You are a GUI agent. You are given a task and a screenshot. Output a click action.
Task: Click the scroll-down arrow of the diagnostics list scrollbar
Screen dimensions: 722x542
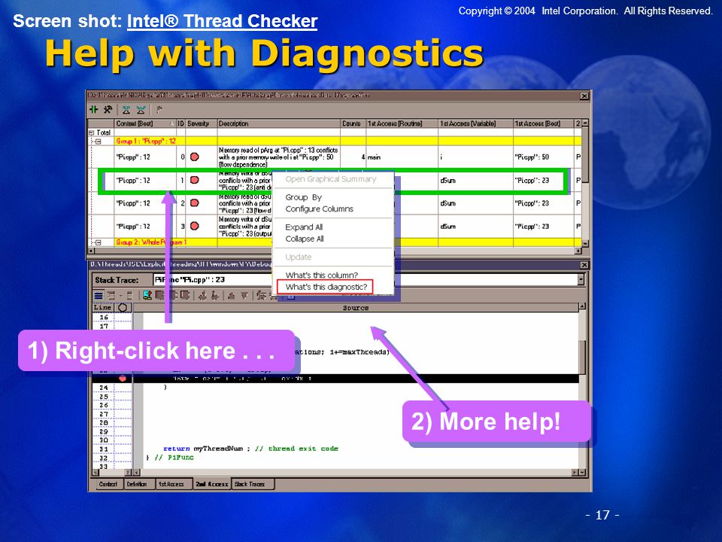tap(585, 243)
